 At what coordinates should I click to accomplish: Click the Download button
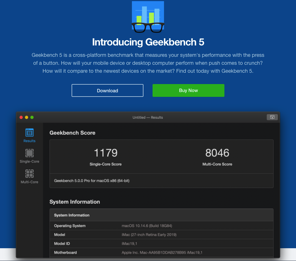pyautogui.click(x=107, y=90)
